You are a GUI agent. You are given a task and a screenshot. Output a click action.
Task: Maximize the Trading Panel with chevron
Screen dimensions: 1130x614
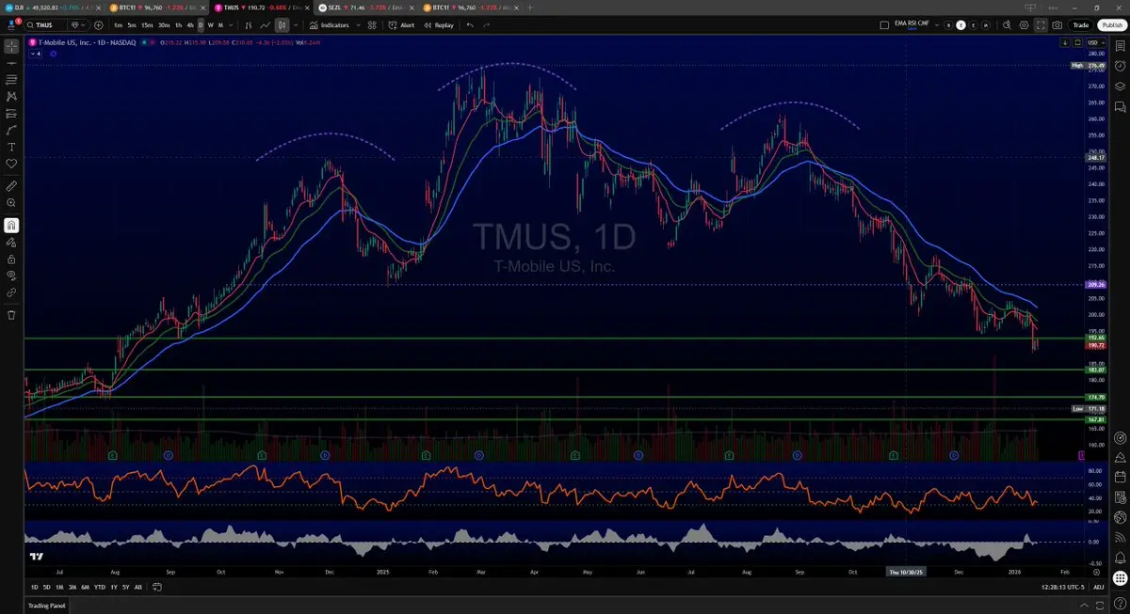pyautogui.click(x=1084, y=605)
